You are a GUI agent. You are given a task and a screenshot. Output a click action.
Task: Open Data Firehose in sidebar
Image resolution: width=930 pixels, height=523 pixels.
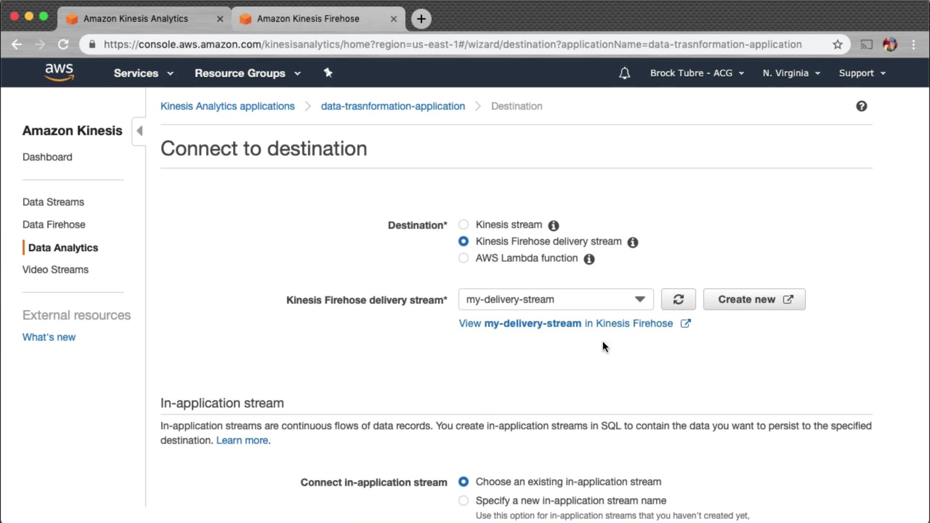(54, 225)
